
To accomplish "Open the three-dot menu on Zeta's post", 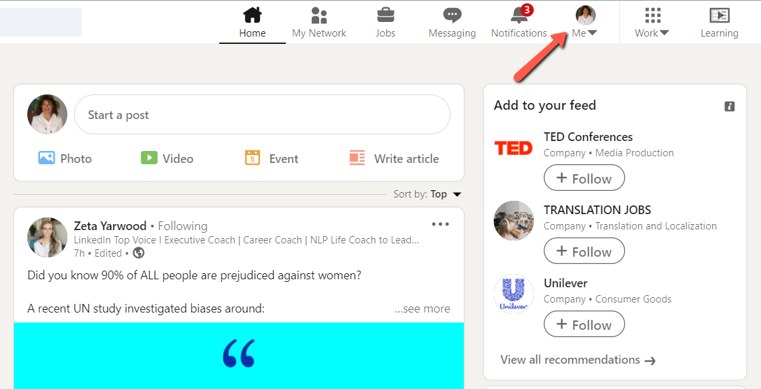I will (440, 225).
